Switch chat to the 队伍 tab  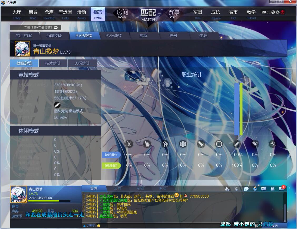163,188
